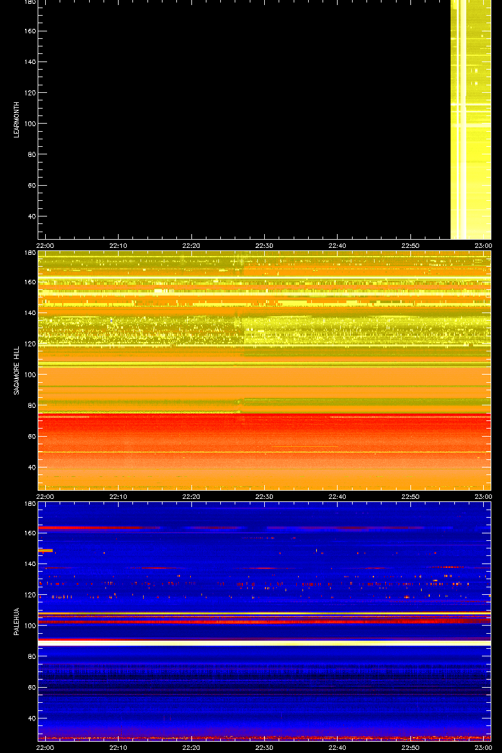The height and width of the screenshot is (753, 502).
Task: Pick 23:00 tick label under Sagamore Hill panel
Action: (483, 496)
